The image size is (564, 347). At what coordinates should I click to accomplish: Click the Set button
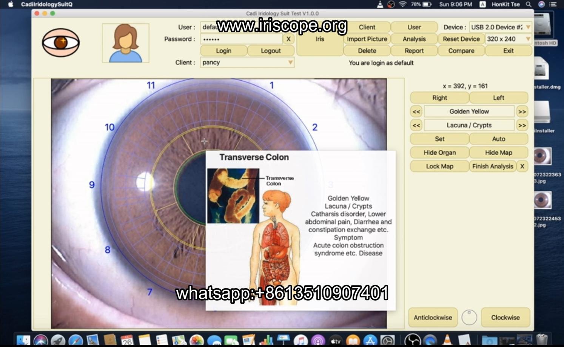click(x=440, y=139)
